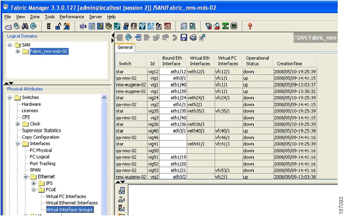This screenshot has height=216, width=344.
Task: Select Copy Configuration in the tree
Action: click(x=41, y=137)
